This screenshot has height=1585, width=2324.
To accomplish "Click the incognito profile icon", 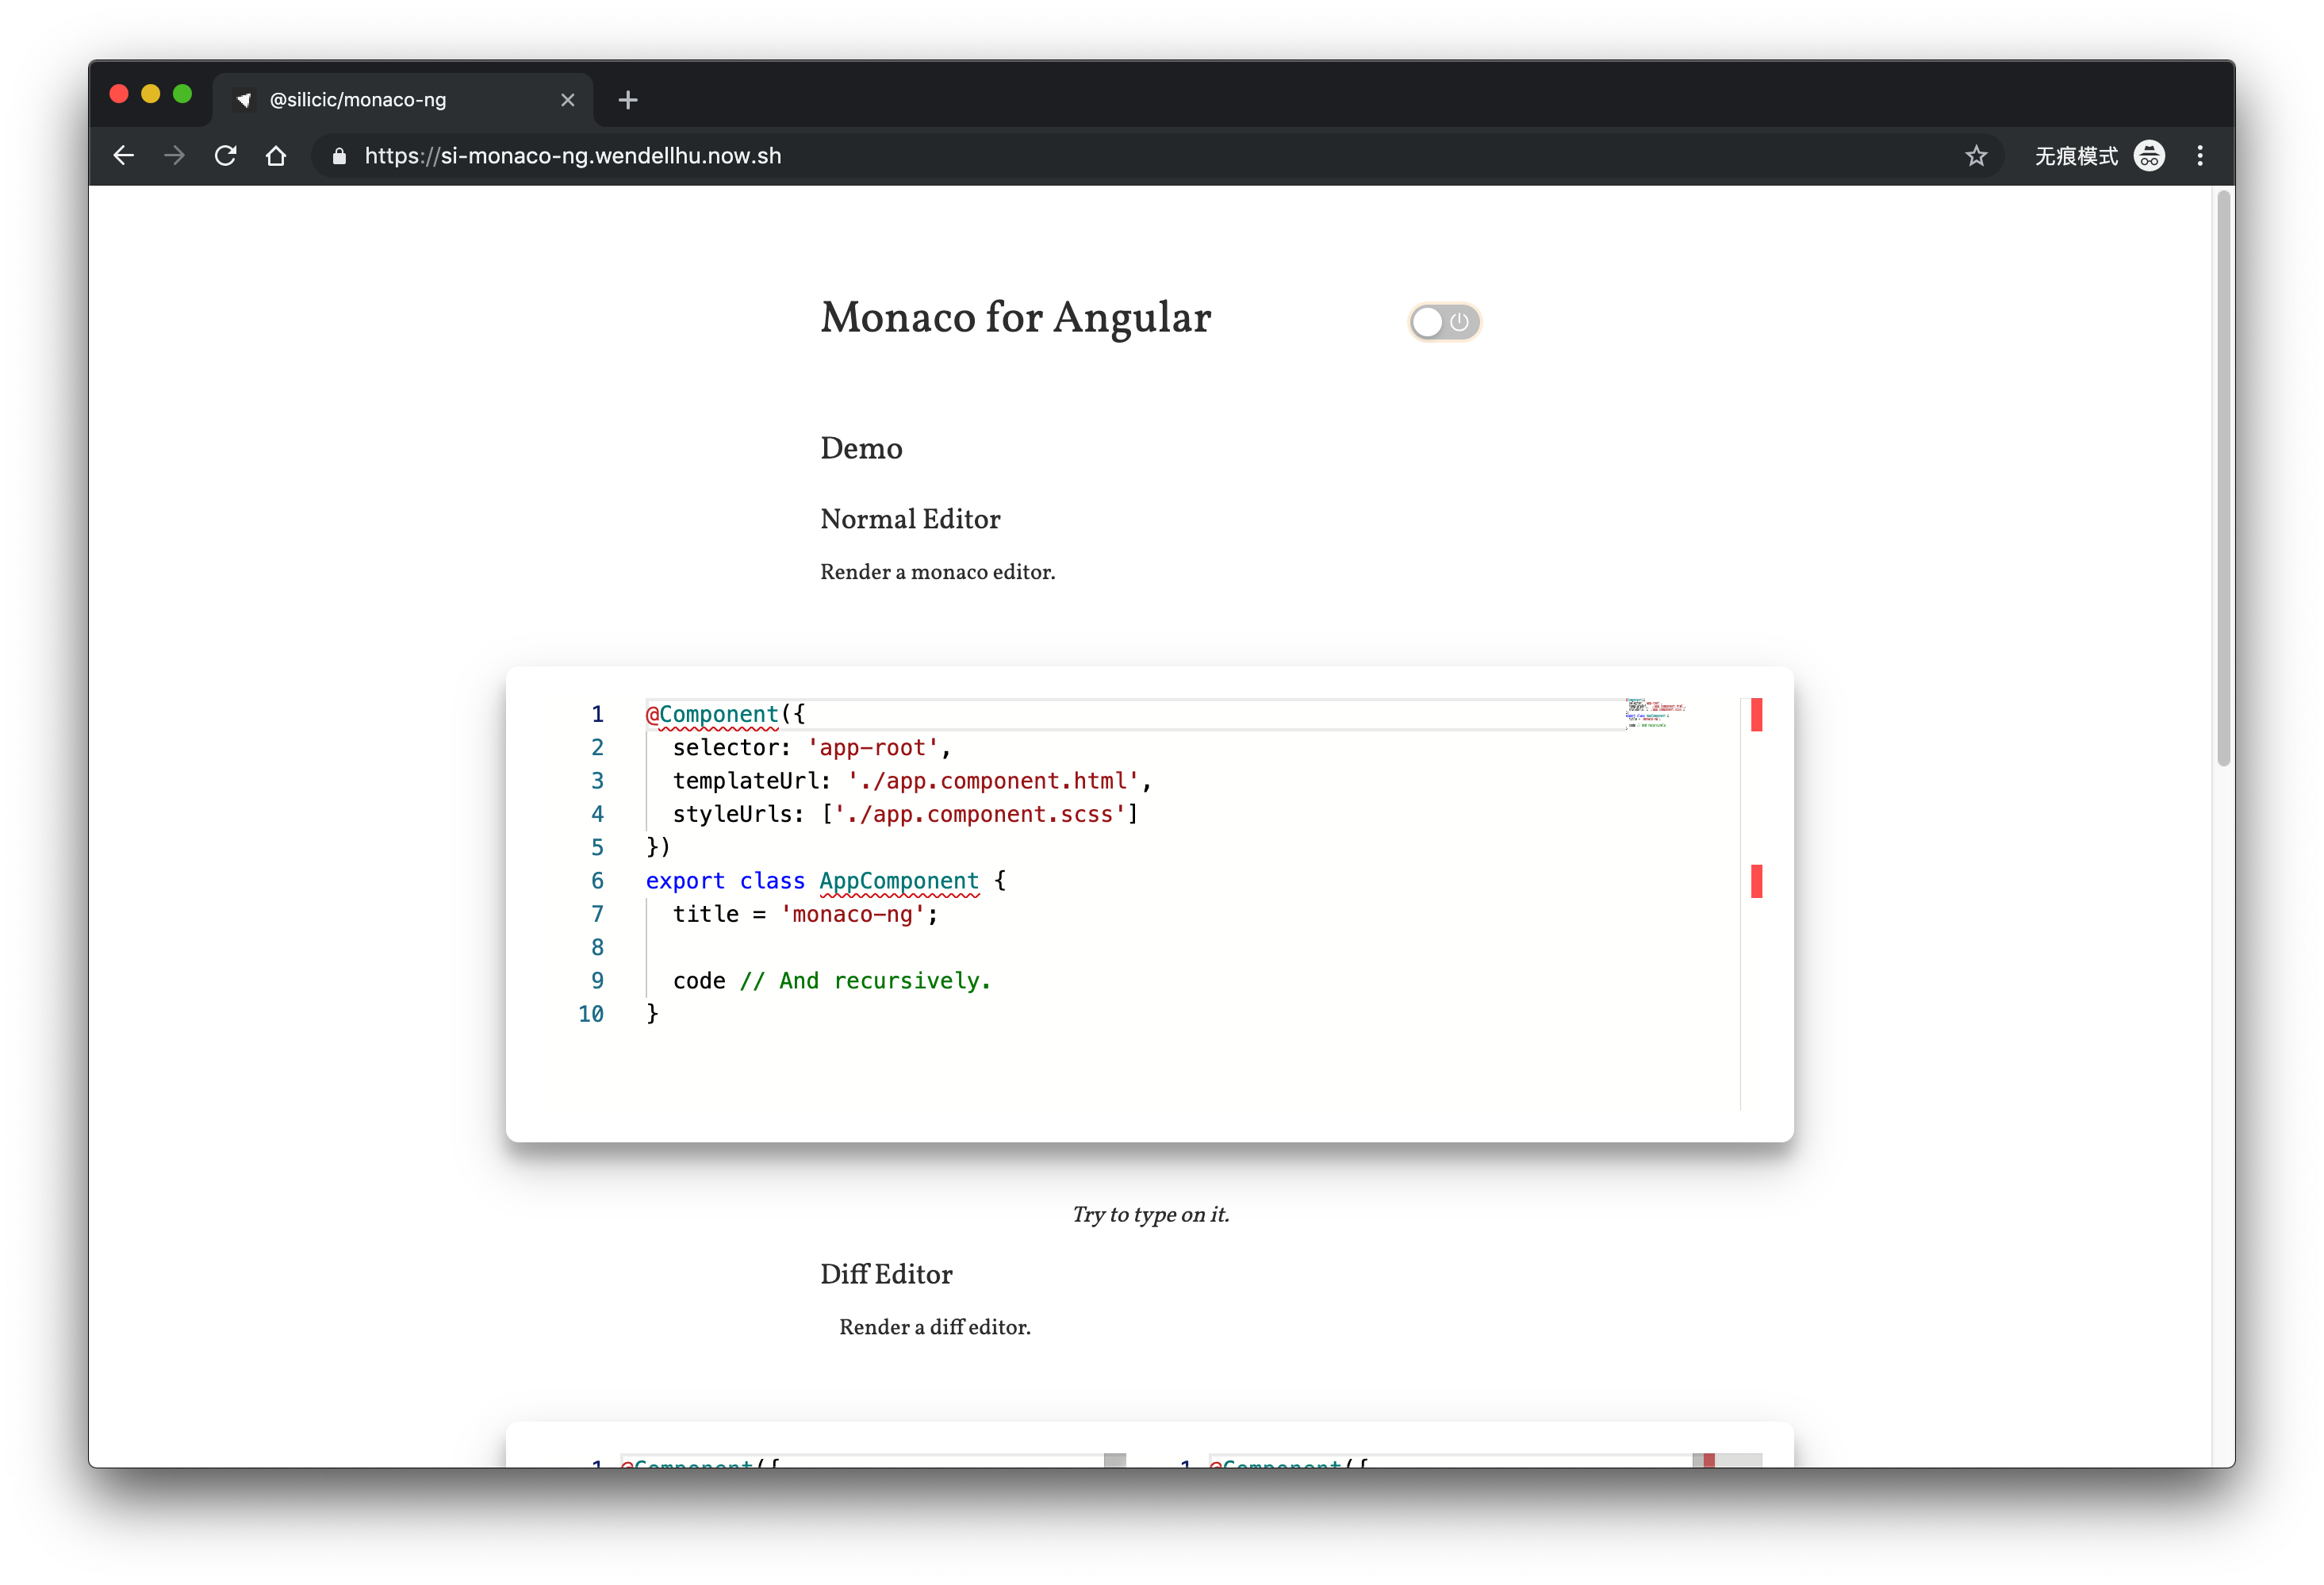I will tap(2149, 156).
